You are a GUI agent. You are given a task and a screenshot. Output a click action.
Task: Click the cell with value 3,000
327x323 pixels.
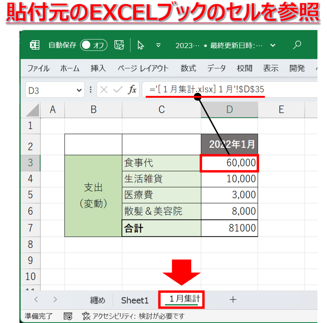(x=229, y=195)
